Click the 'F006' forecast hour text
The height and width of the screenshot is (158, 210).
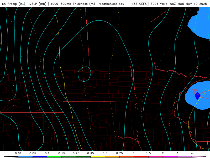tap(155, 4)
